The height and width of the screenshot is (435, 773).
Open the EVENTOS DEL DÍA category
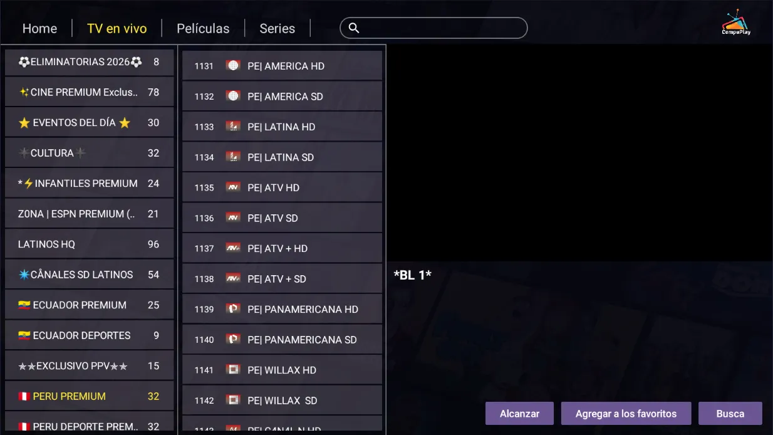coord(89,123)
